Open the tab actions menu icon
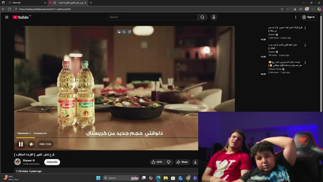 pos(3,3)
